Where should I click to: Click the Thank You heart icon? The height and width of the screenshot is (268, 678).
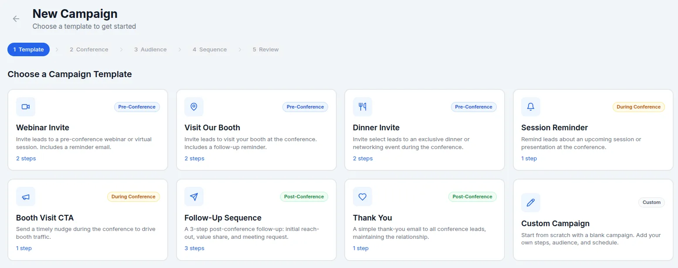[x=363, y=197]
